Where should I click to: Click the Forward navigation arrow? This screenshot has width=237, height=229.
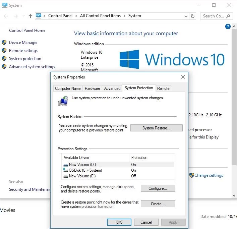[16, 16]
